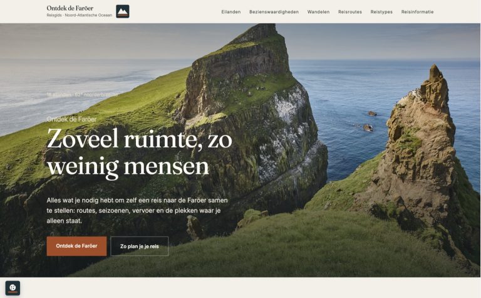The image size is (481, 298).
Task: Click the Ontdek de Faröer site title
Action: click(x=70, y=8)
